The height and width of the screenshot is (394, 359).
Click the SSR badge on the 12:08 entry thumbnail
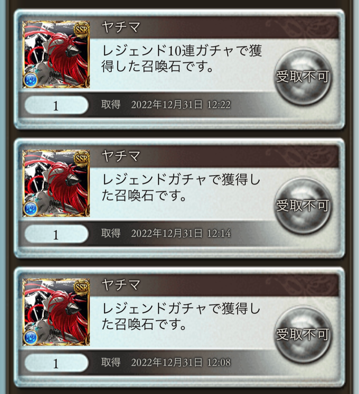pos(82,287)
